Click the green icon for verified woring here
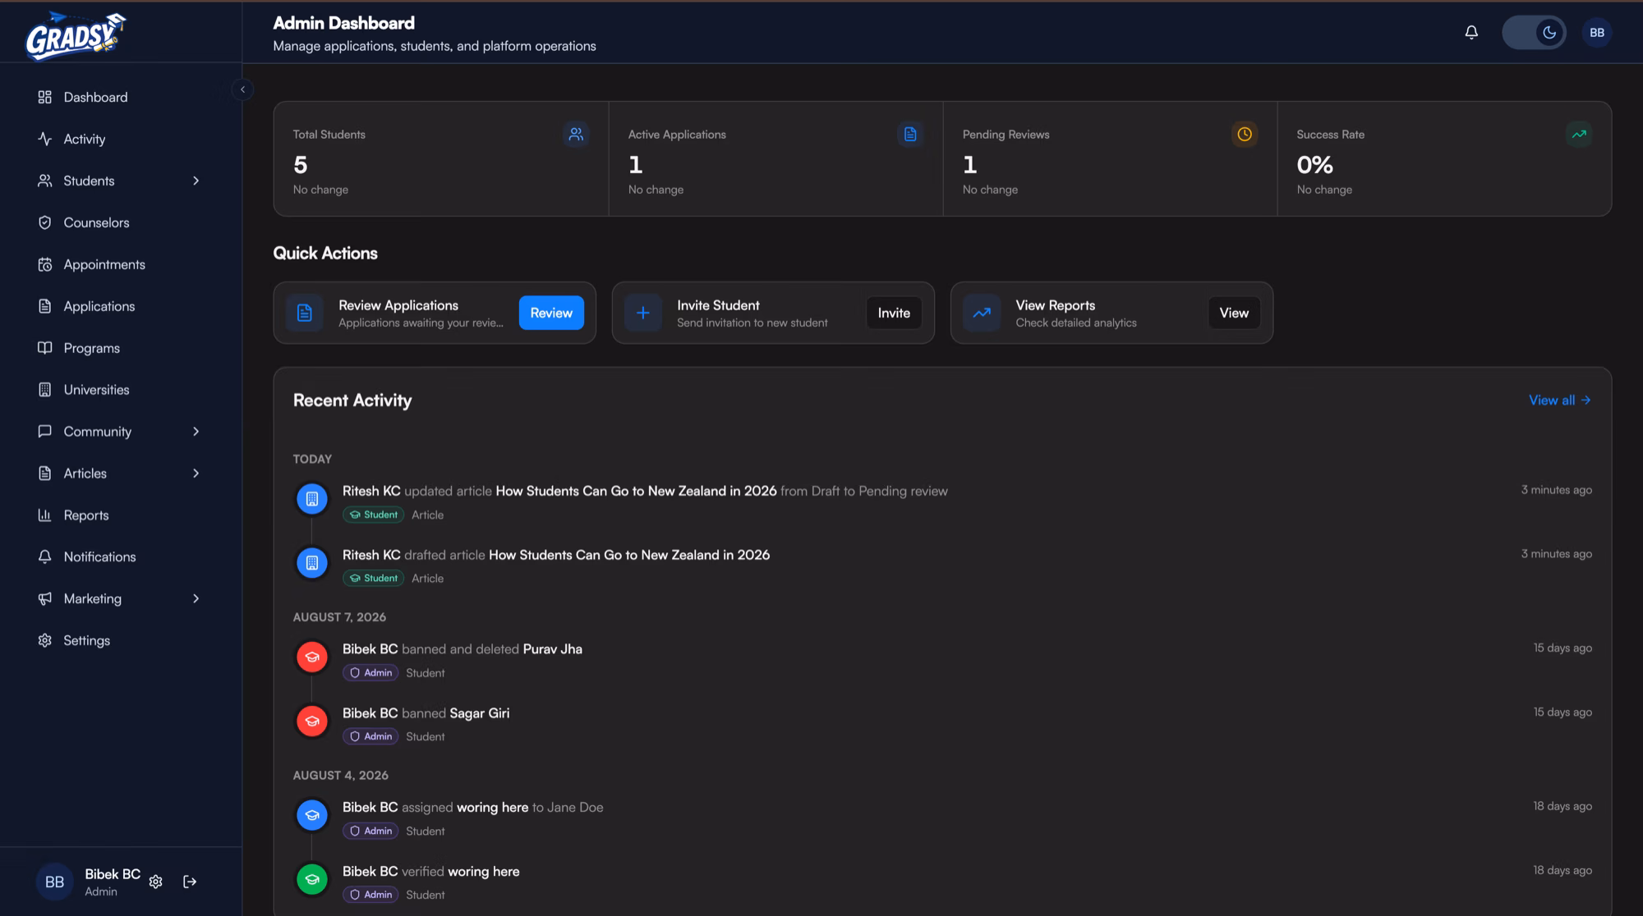This screenshot has width=1643, height=916. [312, 879]
